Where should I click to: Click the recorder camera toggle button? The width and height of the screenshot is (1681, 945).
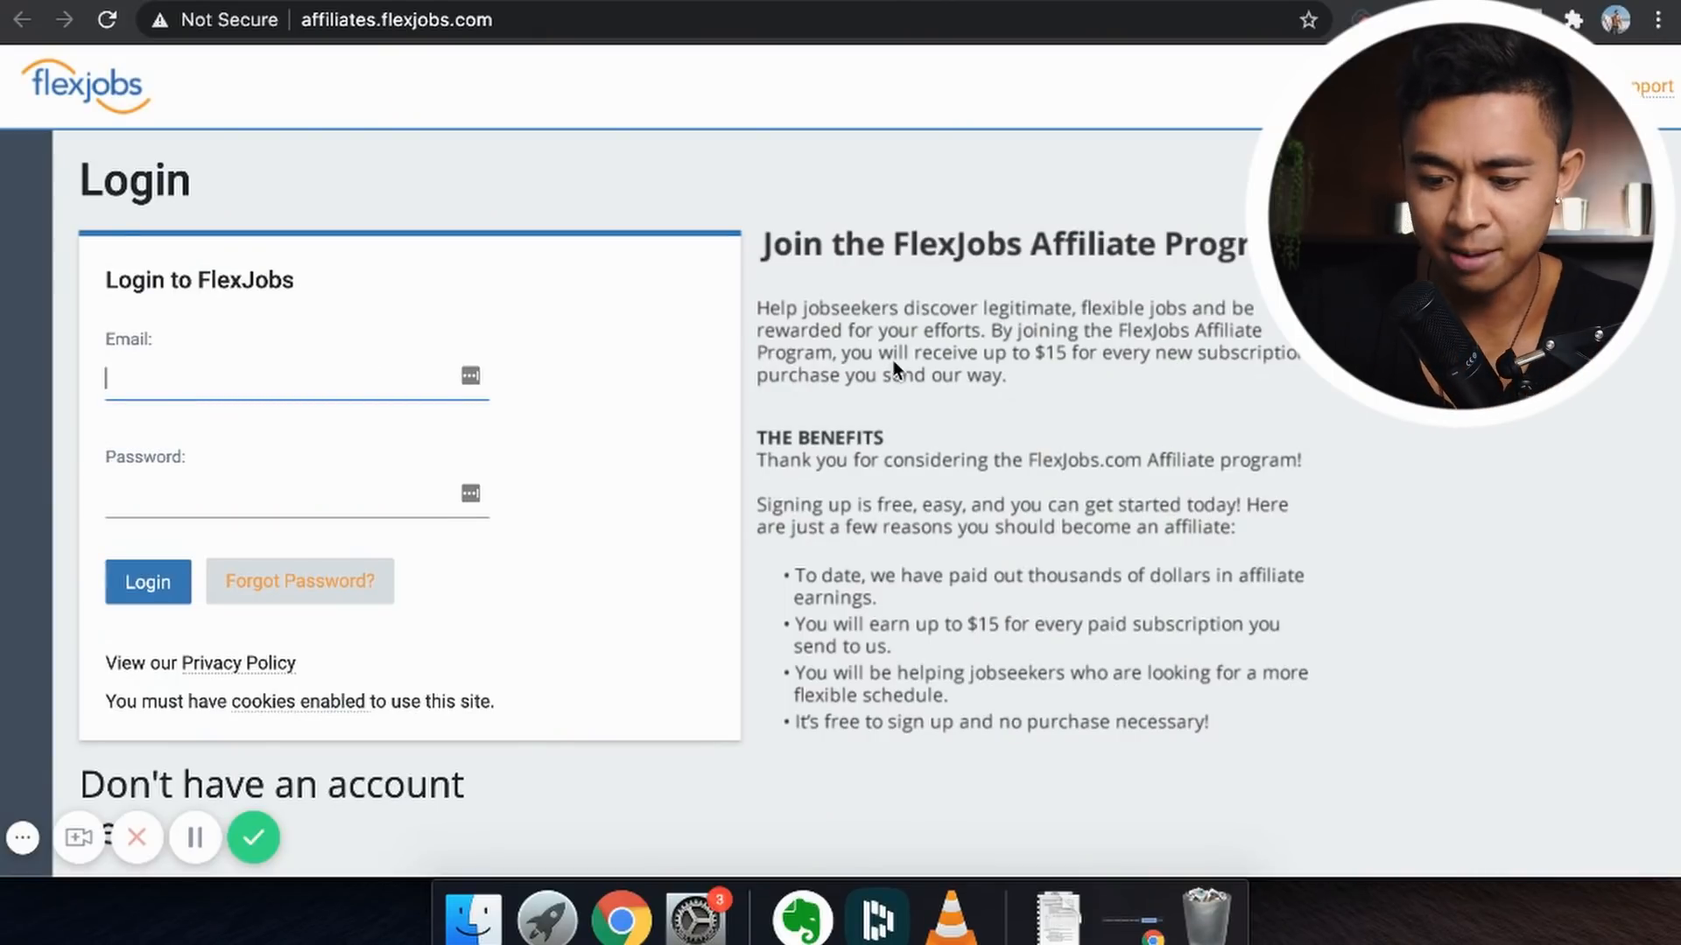click(79, 837)
